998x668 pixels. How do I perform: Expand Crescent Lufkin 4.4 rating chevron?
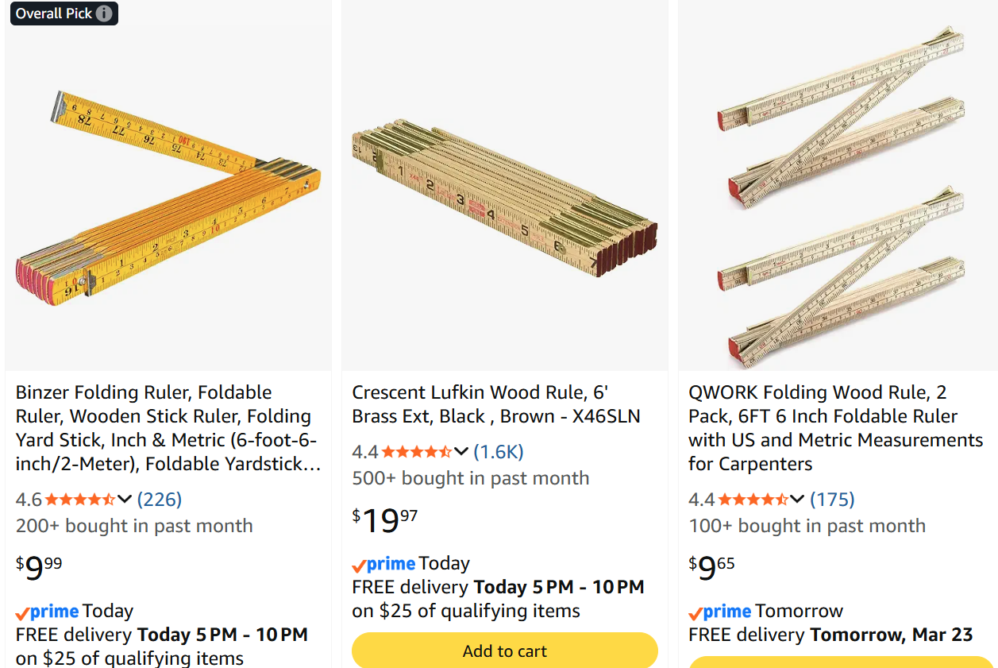click(x=461, y=452)
